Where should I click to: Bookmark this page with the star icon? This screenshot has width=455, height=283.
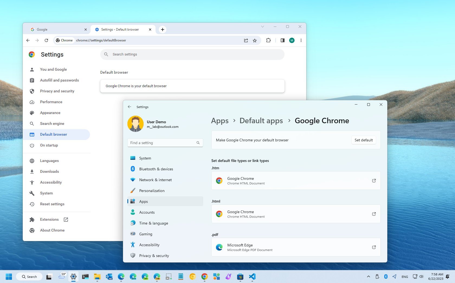(x=255, y=40)
